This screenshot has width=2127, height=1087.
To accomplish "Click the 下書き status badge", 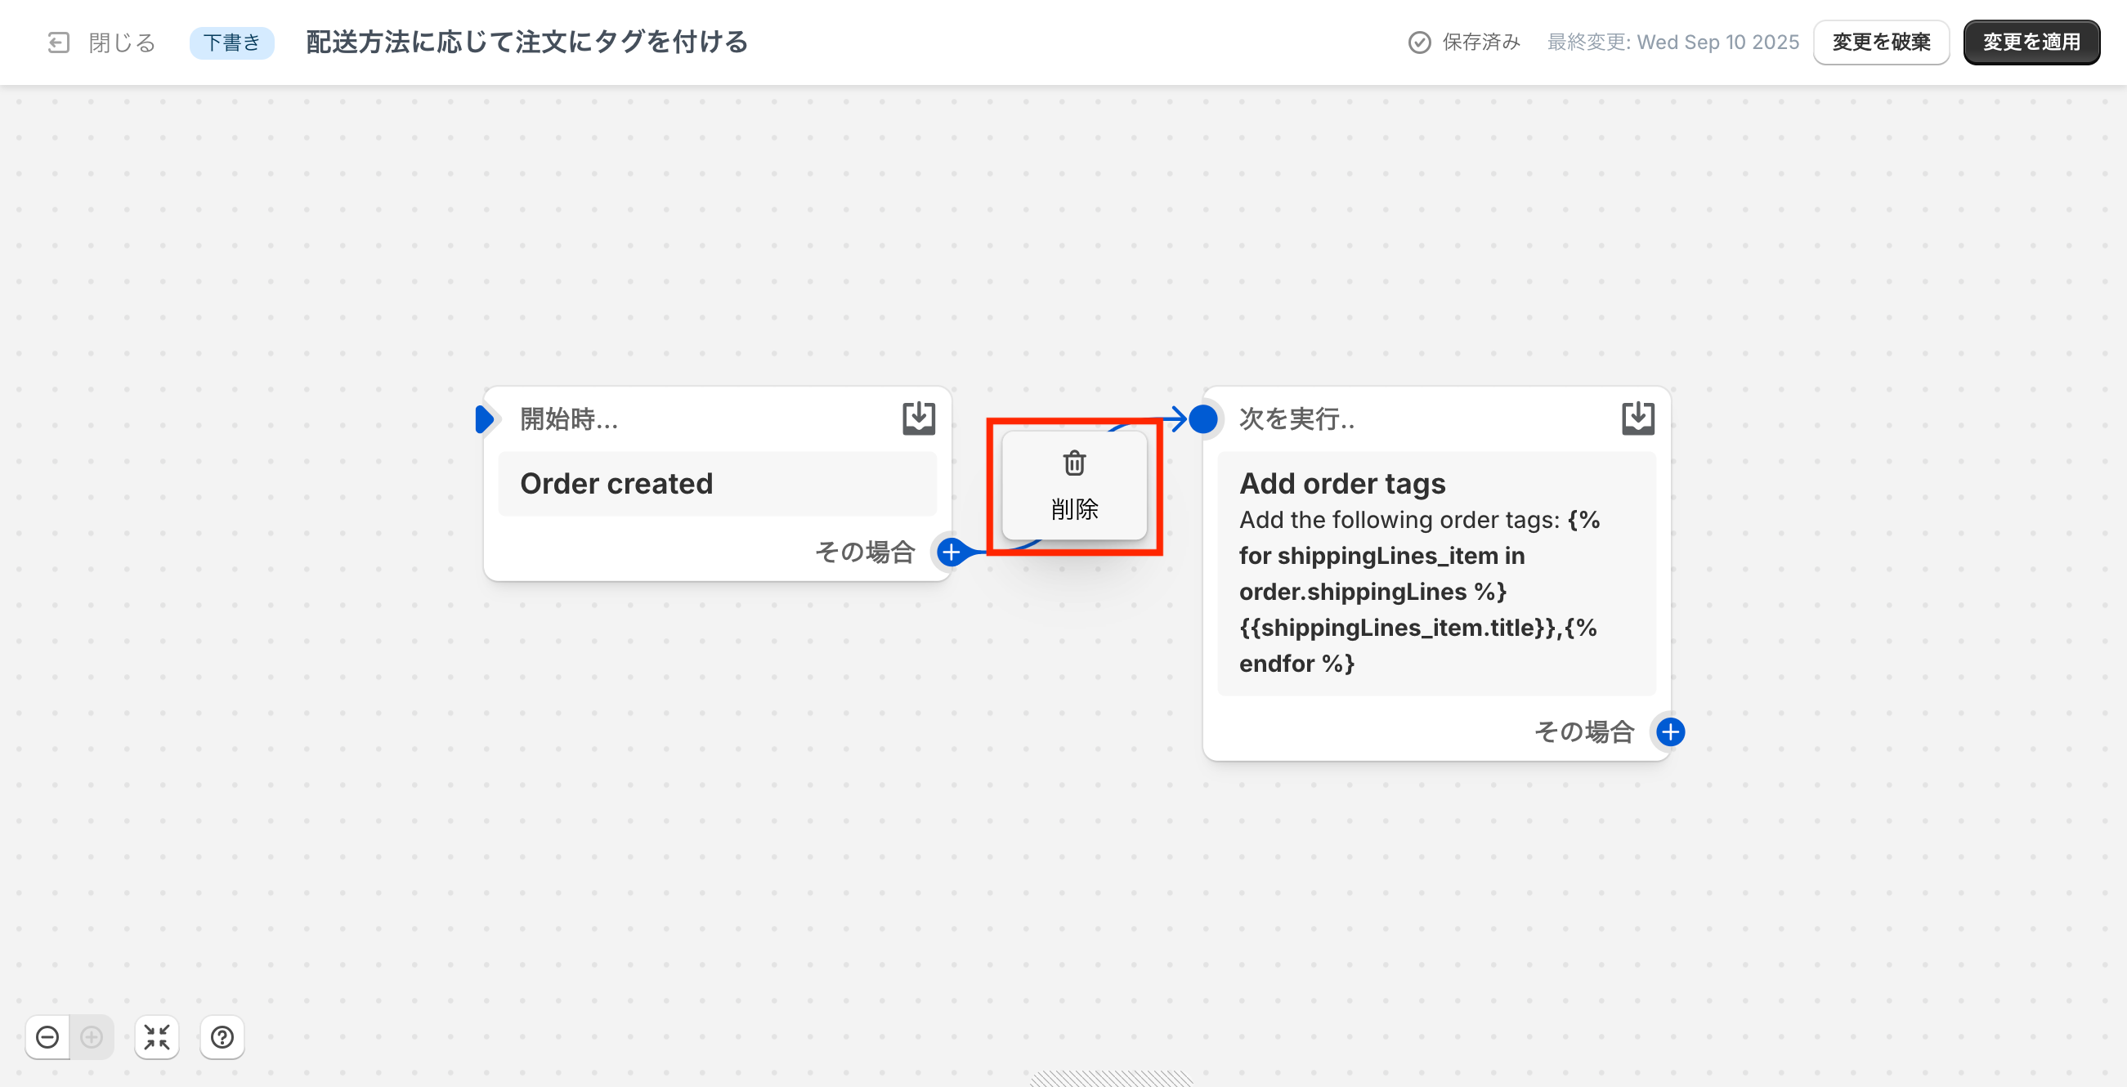I will pos(232,42).
